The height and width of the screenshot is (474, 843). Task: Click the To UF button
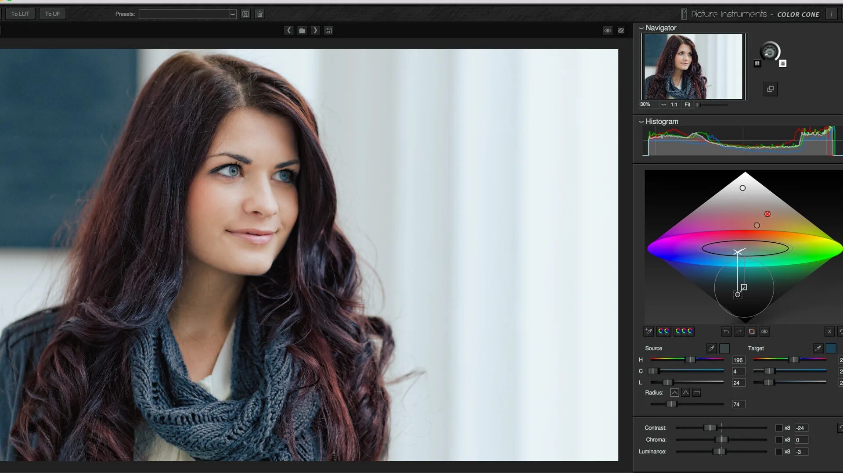[52, 14]
